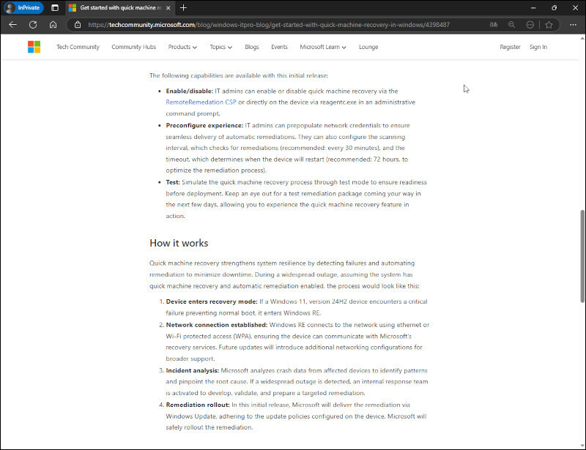
Task: Click the 'Preconfigure experience:' bold label
Action: pyautogui.click(x=204, y=125)
